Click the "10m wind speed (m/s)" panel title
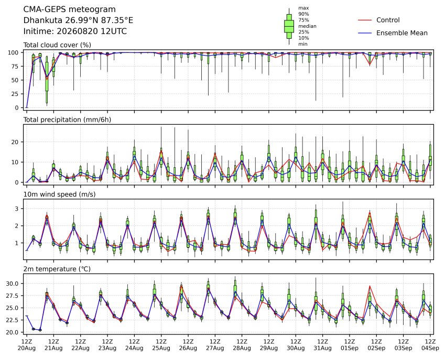The width and height of the screenshot is (445, 357). point(59,194)
